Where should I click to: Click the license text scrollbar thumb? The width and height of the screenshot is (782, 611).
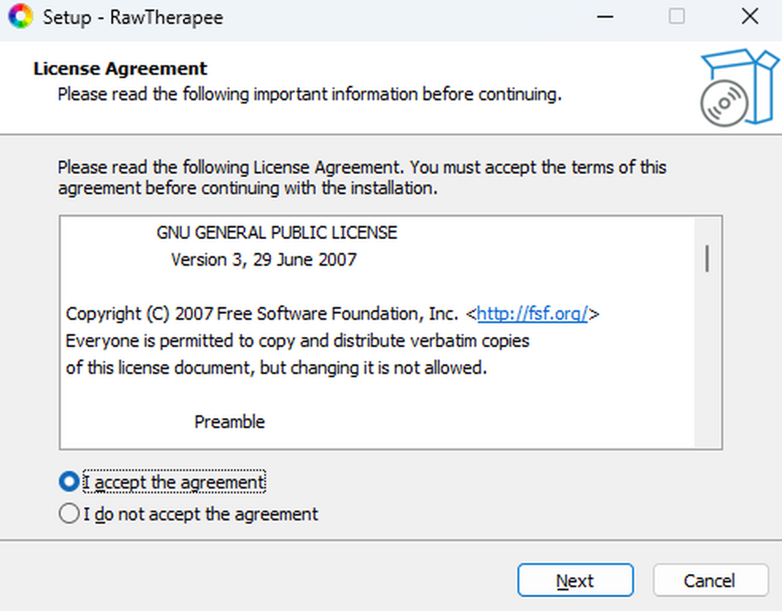pyautogui.click(x=707, y=259)
